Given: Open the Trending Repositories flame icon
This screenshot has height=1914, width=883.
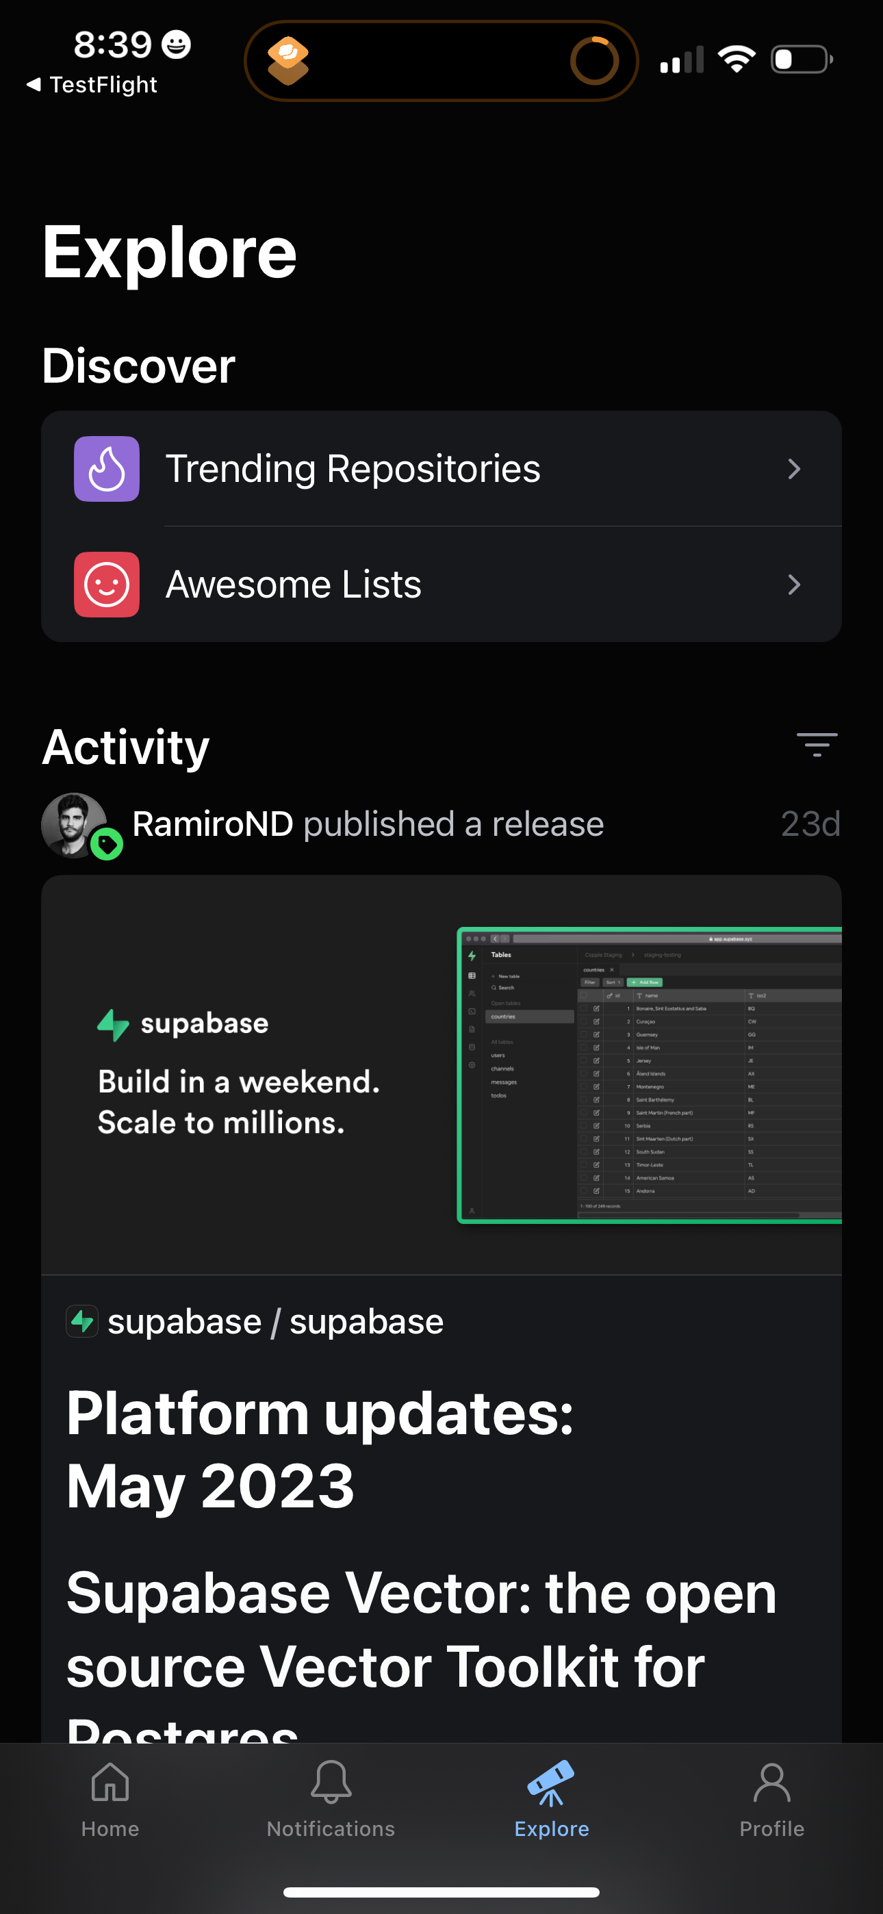Looking at the screenshot, I should [x=106, y=469].
